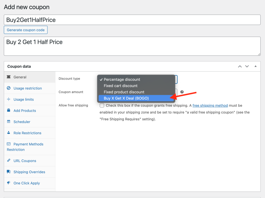This screenshot has height=198, width=265.
Task: Click the Usage limits icon
Action: pos(9,99)
